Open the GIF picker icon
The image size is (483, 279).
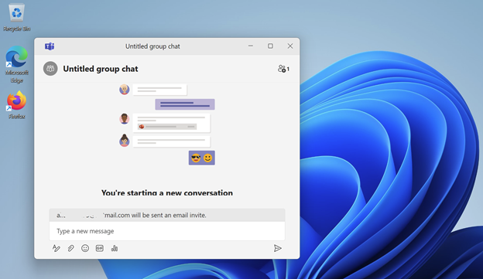pyautogui.click(x=100, y=248)
